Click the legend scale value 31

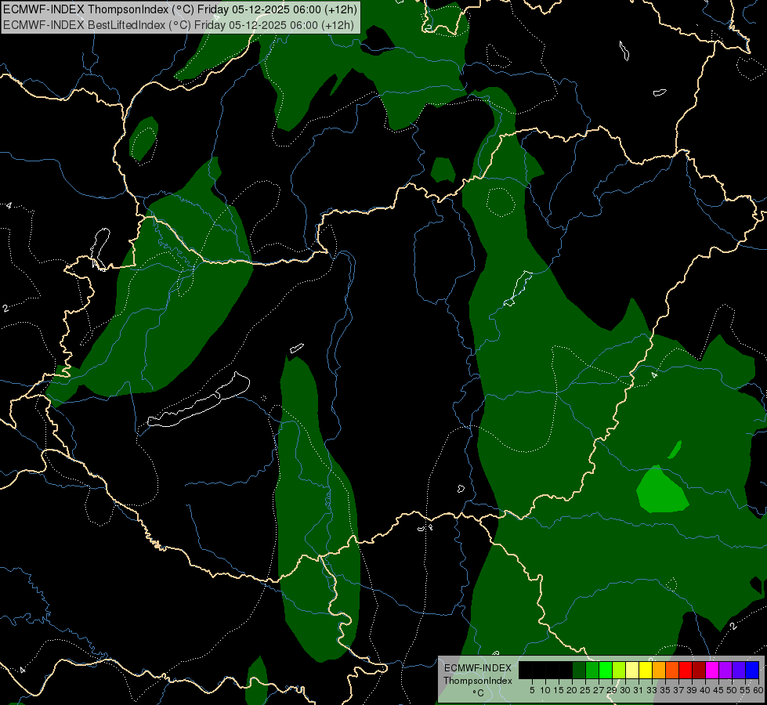coord(639,690)
